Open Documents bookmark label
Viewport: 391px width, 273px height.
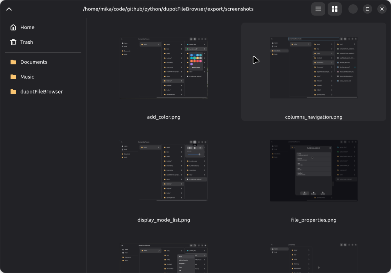coord(34,62)
